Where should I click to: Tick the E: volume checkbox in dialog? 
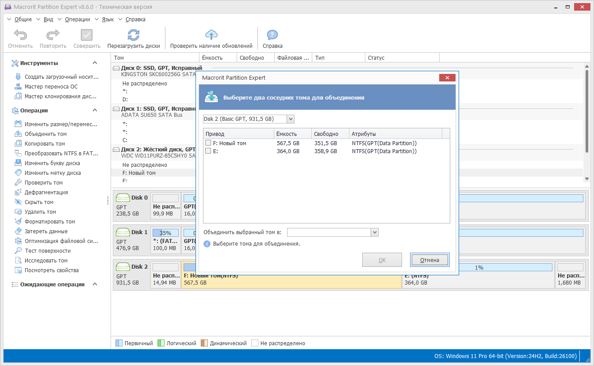[208, 151]
